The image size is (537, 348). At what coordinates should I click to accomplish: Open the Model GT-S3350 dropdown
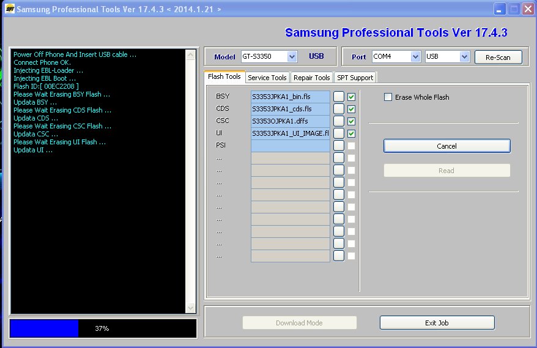click(x=292, y=56)
